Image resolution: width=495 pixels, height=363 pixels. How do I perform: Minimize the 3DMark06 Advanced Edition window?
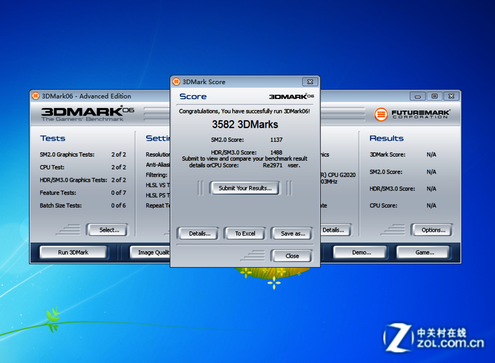[x=417, y=96]
